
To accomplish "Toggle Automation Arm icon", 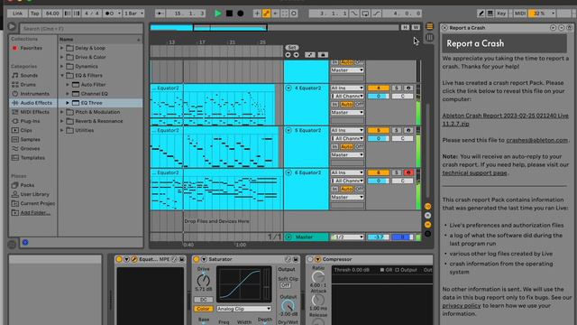I will (266, 14).
